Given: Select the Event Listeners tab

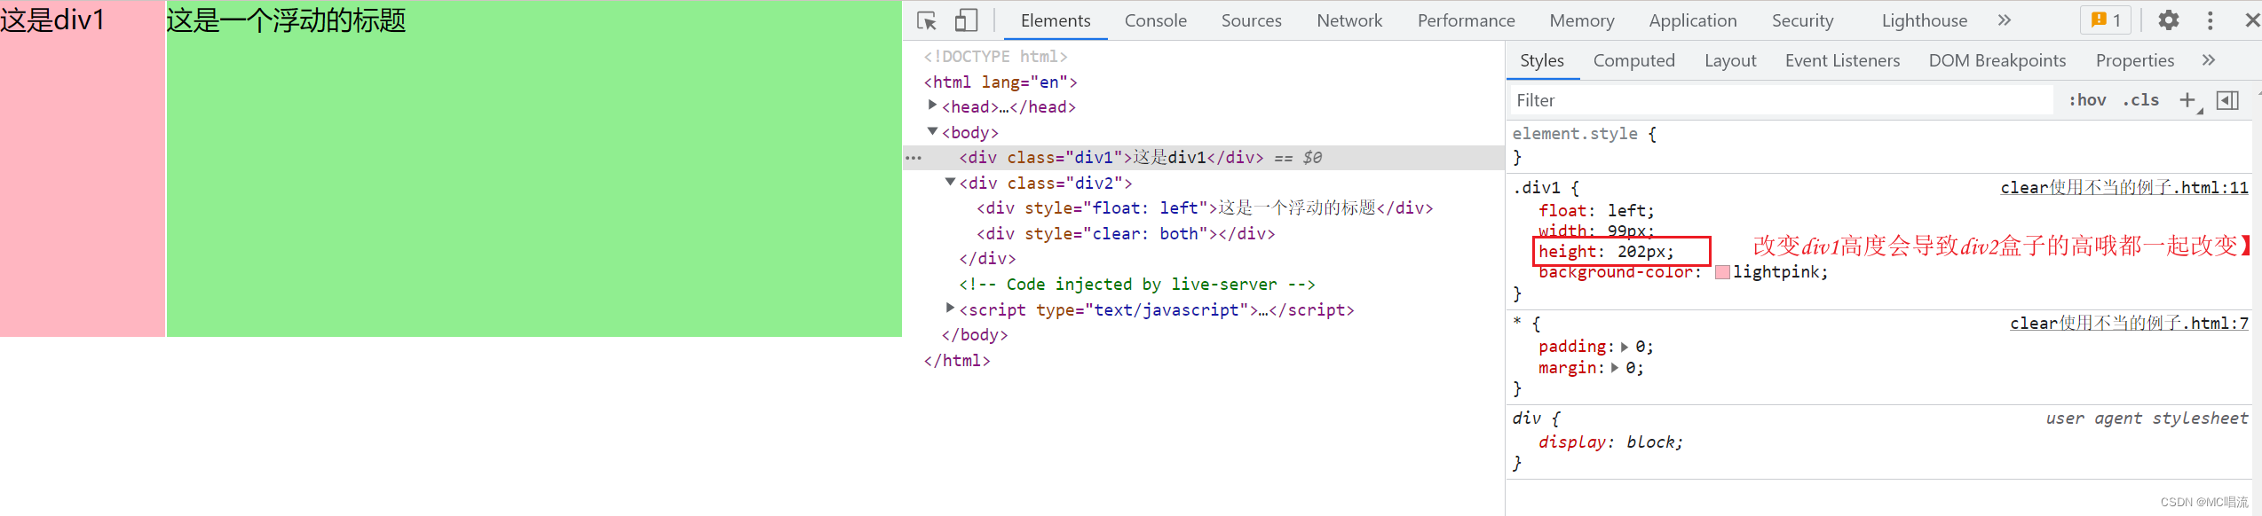Looking at the screenshot, I should pyautogui.click(x=1842, y=60).
